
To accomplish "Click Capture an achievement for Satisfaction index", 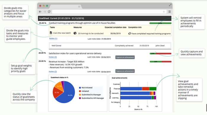I will (x=125, y=57).
